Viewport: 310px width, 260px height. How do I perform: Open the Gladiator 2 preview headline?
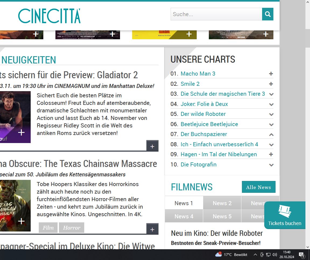(69, 75)
